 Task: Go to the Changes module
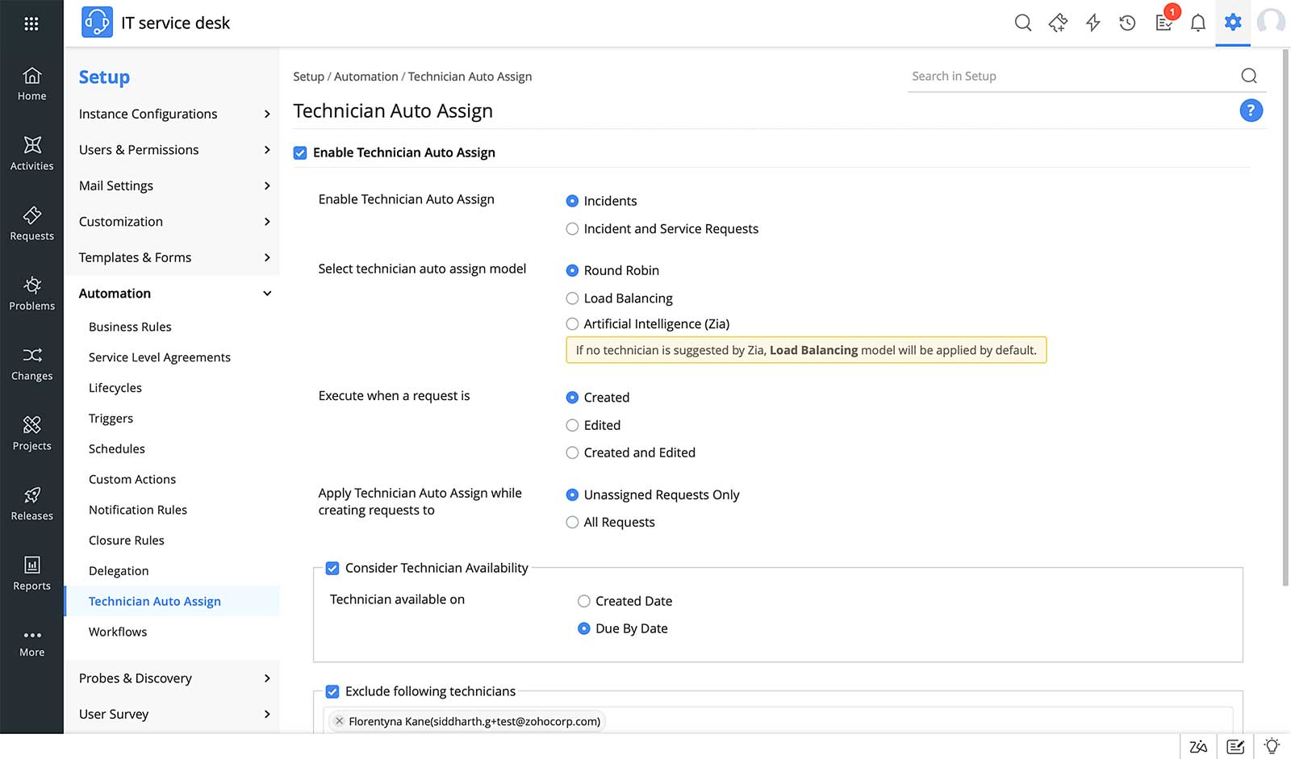point(31,364)
